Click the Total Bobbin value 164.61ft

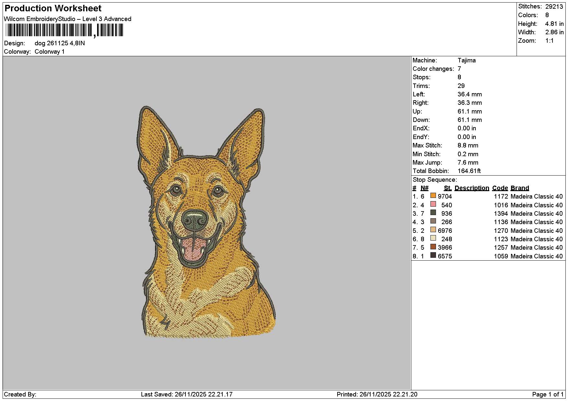click(x=469, y=171)
